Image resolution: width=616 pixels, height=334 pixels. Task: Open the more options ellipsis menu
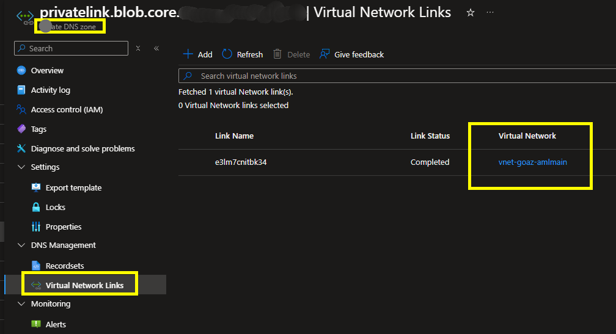(490, 12)
